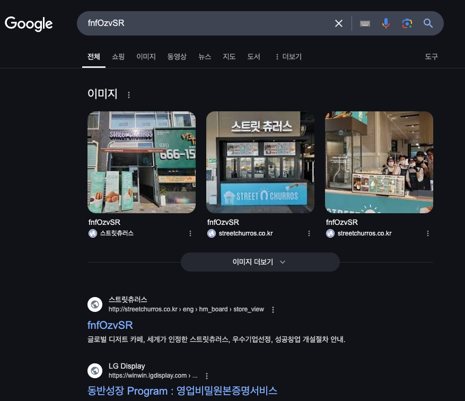465x401 pixels.
Task: Start voice search with microphone icon
Action: pyautogui.click(x=386, y=23)
